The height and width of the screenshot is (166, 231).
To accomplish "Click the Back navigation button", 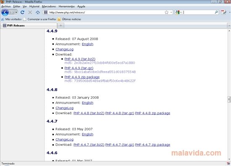I will point(5,13).
